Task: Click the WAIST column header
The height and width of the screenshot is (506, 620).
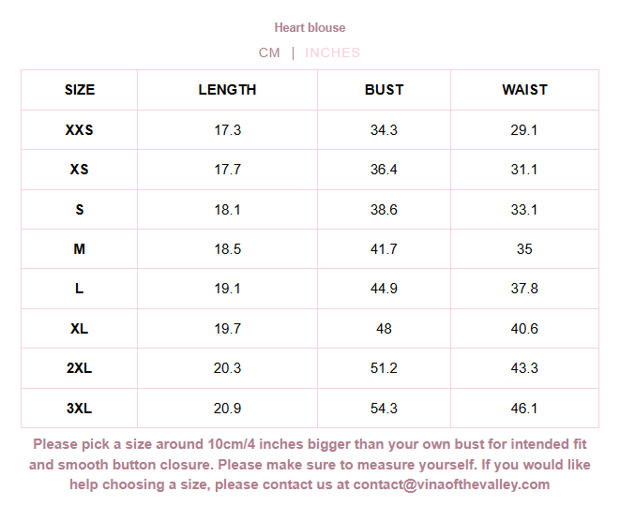Action: coord(524,90)
